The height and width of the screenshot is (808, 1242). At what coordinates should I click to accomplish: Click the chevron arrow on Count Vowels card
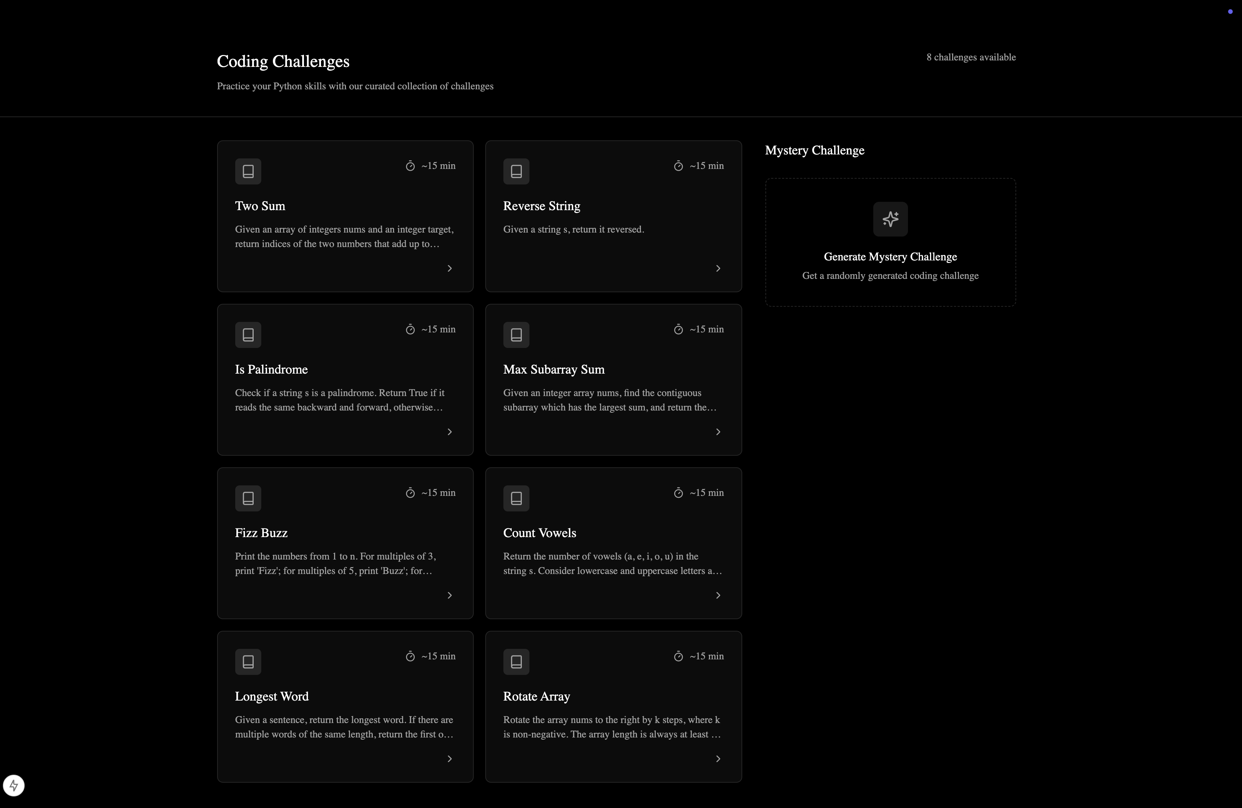tap(718, 595)
